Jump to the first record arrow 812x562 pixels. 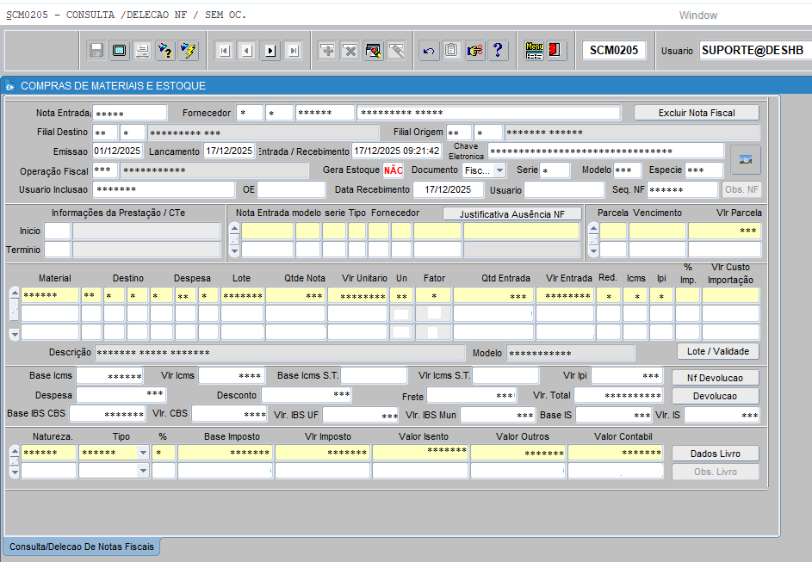pyautogui.click(x=224, y=51)
